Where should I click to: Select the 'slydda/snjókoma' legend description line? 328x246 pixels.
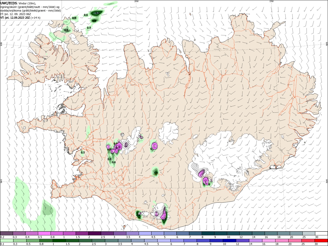click(x=30, y=11)
